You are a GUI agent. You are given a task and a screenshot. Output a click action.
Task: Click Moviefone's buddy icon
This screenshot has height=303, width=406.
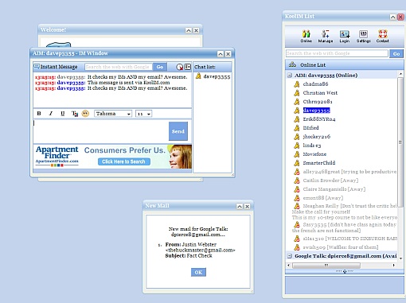pyautogui.click(x=297, y=154)
